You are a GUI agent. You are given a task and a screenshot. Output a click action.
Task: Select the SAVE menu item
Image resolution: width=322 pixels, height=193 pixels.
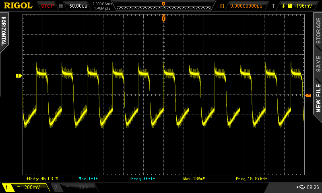click(318, 64)
